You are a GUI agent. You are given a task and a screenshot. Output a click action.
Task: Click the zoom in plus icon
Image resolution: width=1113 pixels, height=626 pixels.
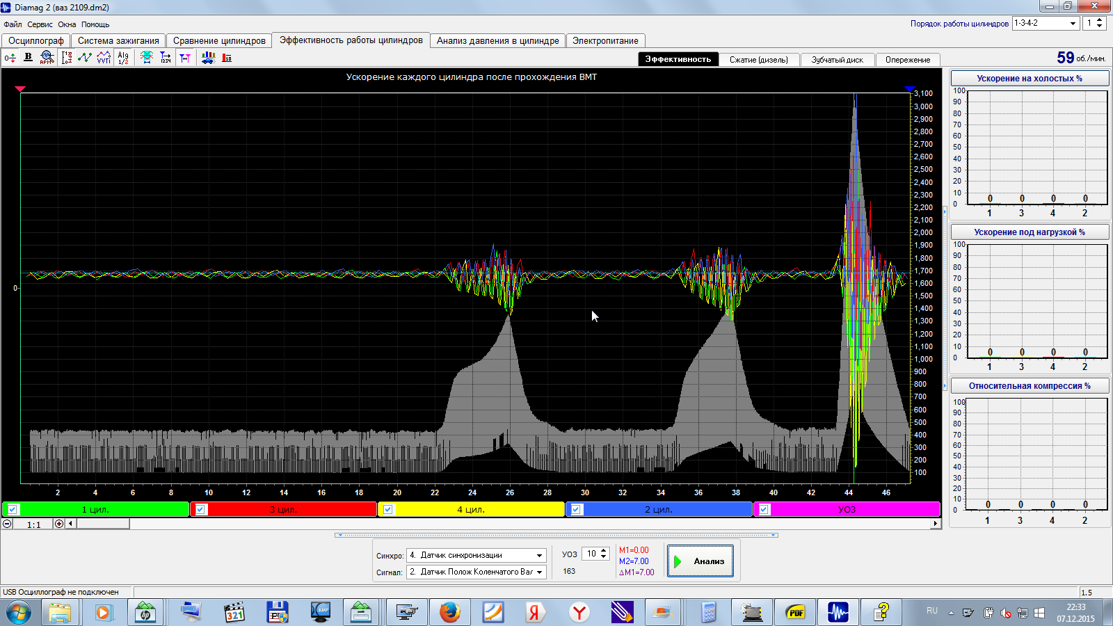[59, 524]
